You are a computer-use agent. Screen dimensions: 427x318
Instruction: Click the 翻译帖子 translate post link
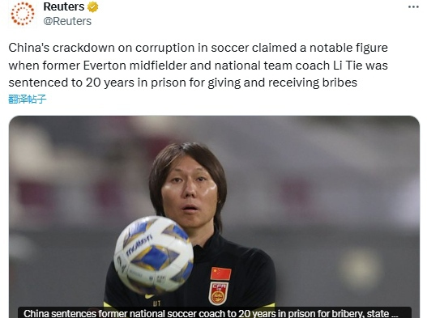pyautogui.click(x=28, y=99)
